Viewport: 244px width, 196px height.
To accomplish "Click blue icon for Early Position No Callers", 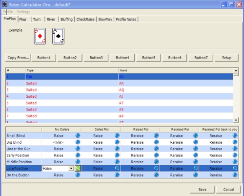I will (x=78, y=155).
